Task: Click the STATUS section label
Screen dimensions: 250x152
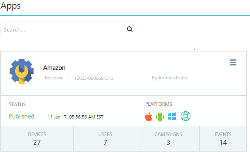Action: [x=17, y=105]
